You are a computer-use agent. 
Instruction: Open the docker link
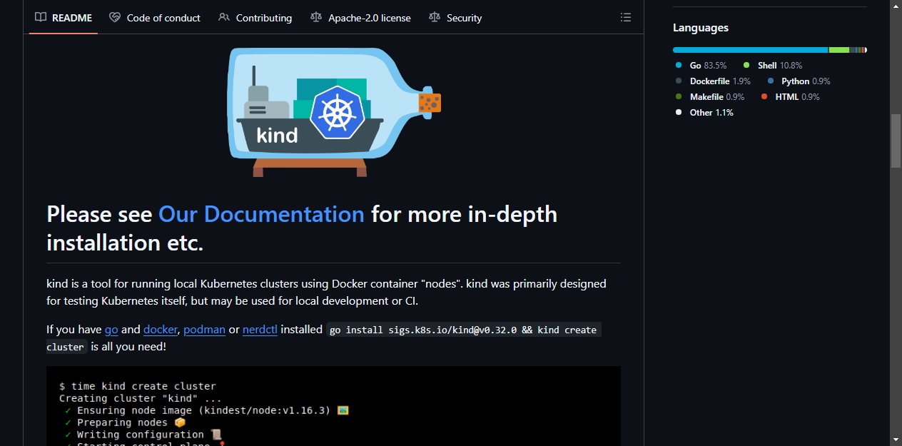coord(161,330)
